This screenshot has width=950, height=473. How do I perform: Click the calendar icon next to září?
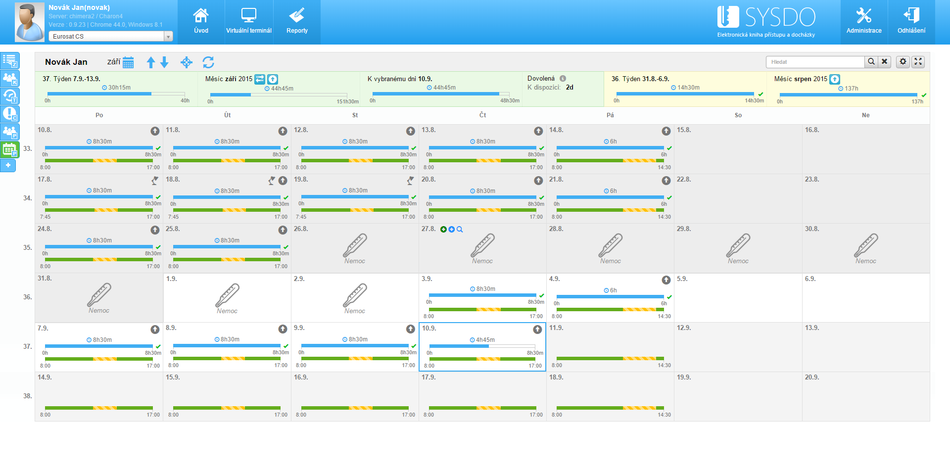point(128,62)
